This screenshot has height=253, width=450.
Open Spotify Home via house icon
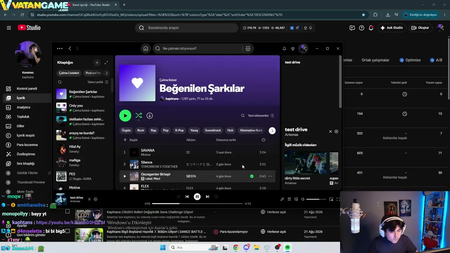(x=146, y=48)
